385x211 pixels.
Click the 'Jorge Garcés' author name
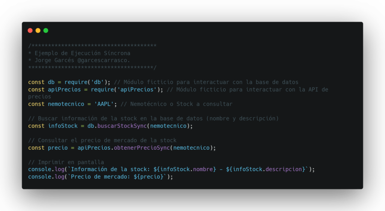[x=53, y=60]
